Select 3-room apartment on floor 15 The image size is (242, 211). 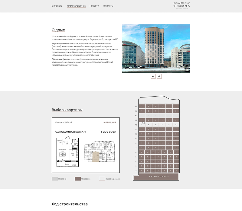pos(149,111)
